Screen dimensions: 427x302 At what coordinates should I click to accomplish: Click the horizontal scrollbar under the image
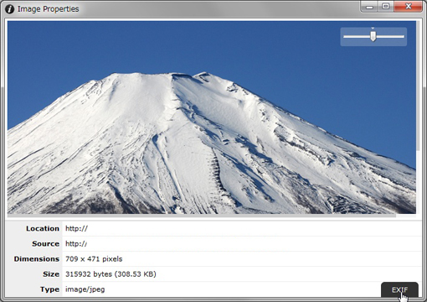coord(202,216)
